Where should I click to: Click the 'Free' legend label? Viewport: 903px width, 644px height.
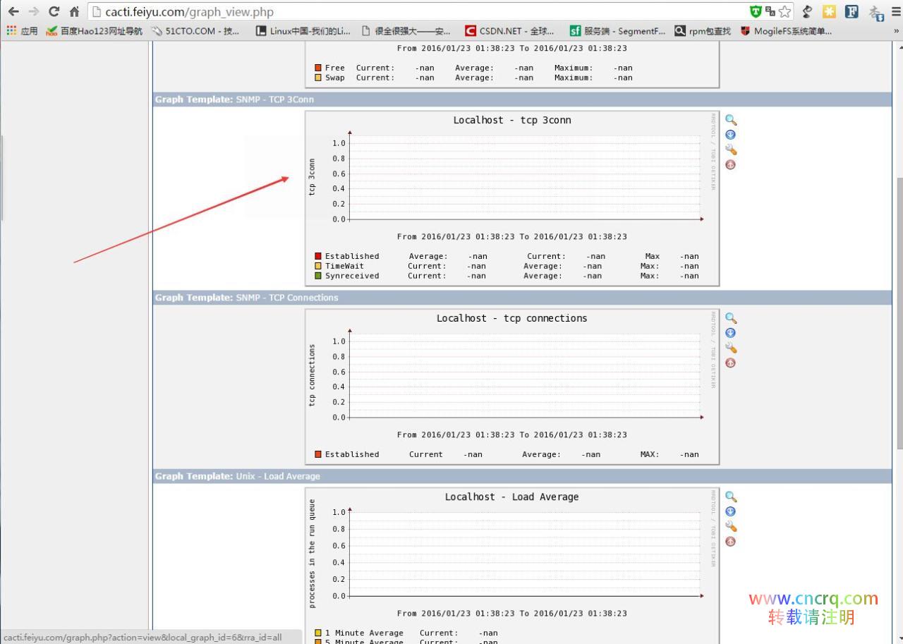(334, 68)
